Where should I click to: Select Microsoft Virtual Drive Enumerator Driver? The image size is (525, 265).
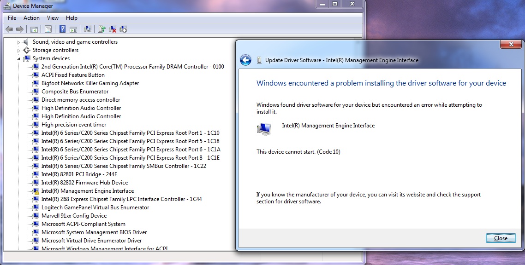tap(91, 241)
